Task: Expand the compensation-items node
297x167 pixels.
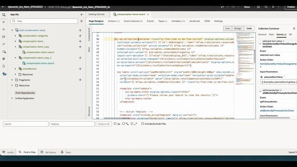Action: click(x=15, y=41)
